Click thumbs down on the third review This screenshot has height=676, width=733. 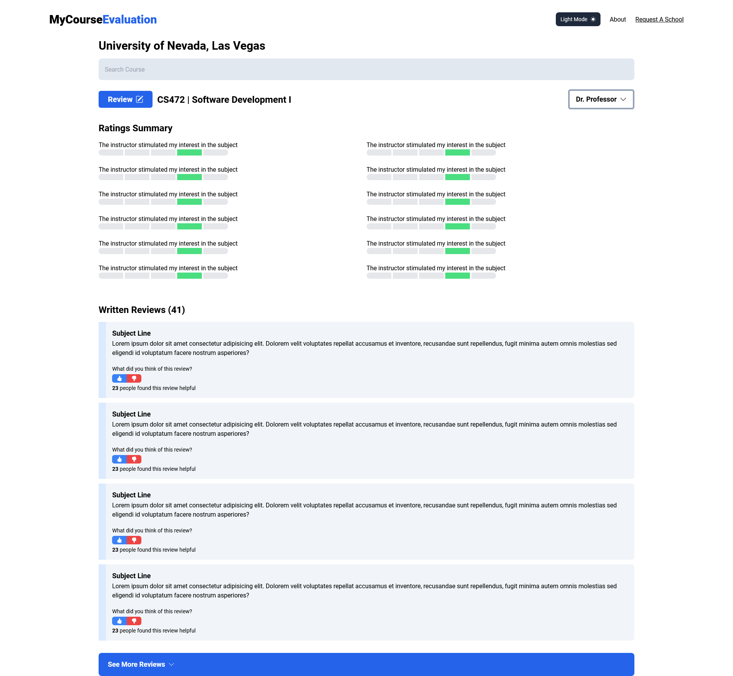pos(134,540)
